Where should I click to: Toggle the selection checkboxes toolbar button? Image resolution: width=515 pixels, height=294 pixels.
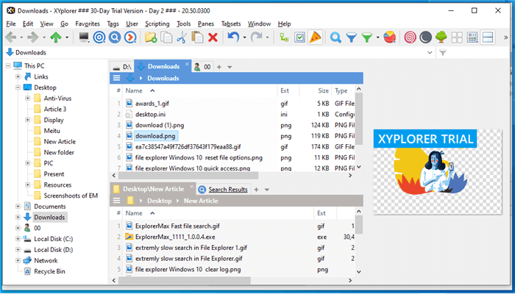tap(299, 37)
